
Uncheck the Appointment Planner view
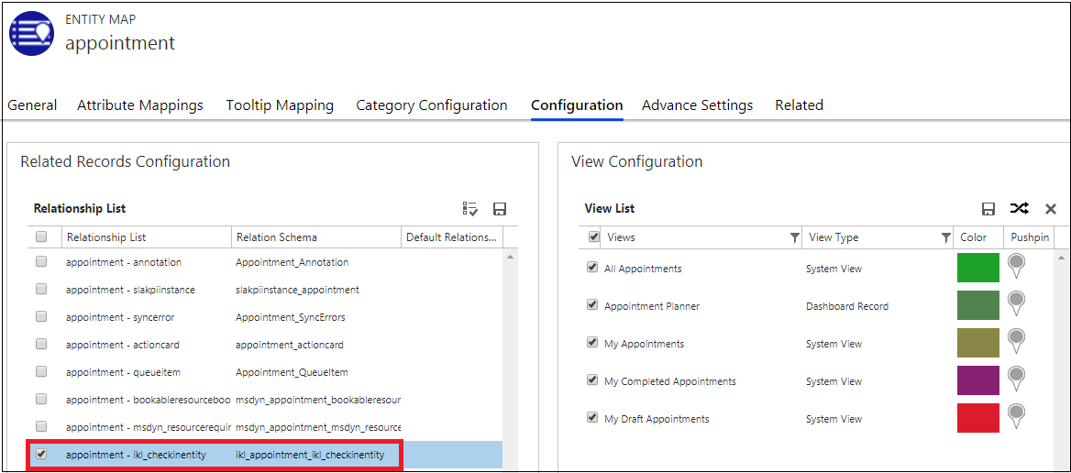tap(592, 305)
